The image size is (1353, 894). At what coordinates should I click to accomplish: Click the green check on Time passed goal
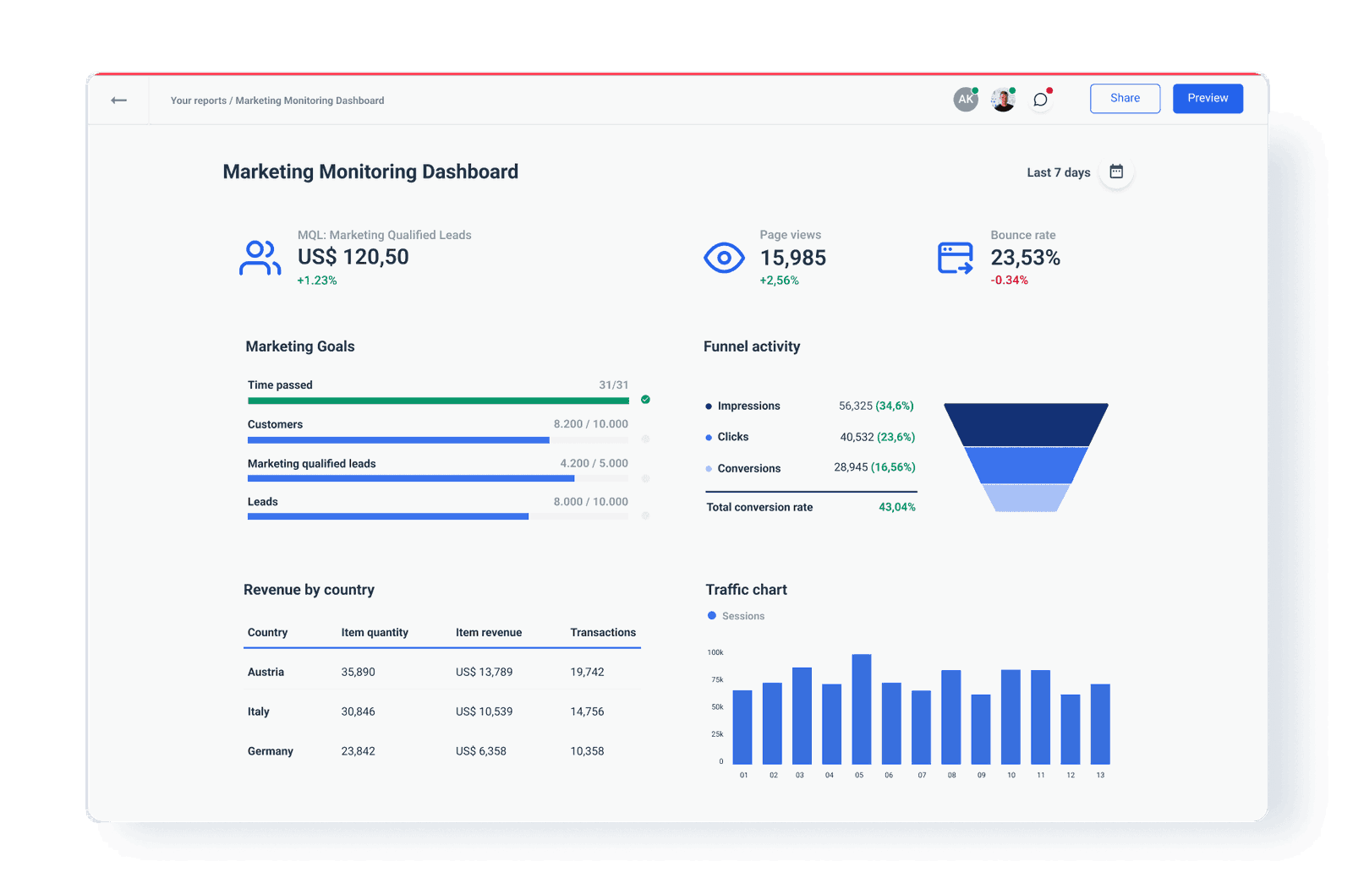(x=644, y=399)
